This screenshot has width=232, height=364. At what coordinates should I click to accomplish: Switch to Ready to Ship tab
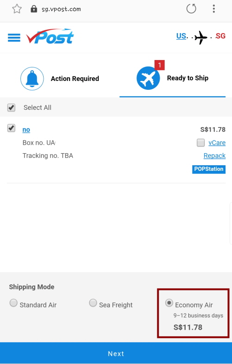[173, 79]
